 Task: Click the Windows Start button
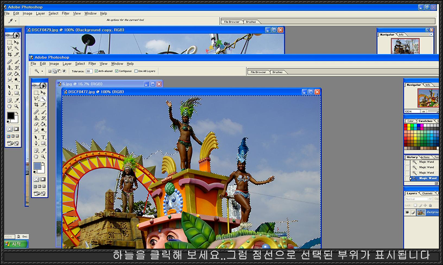click(x=13, y=244)
